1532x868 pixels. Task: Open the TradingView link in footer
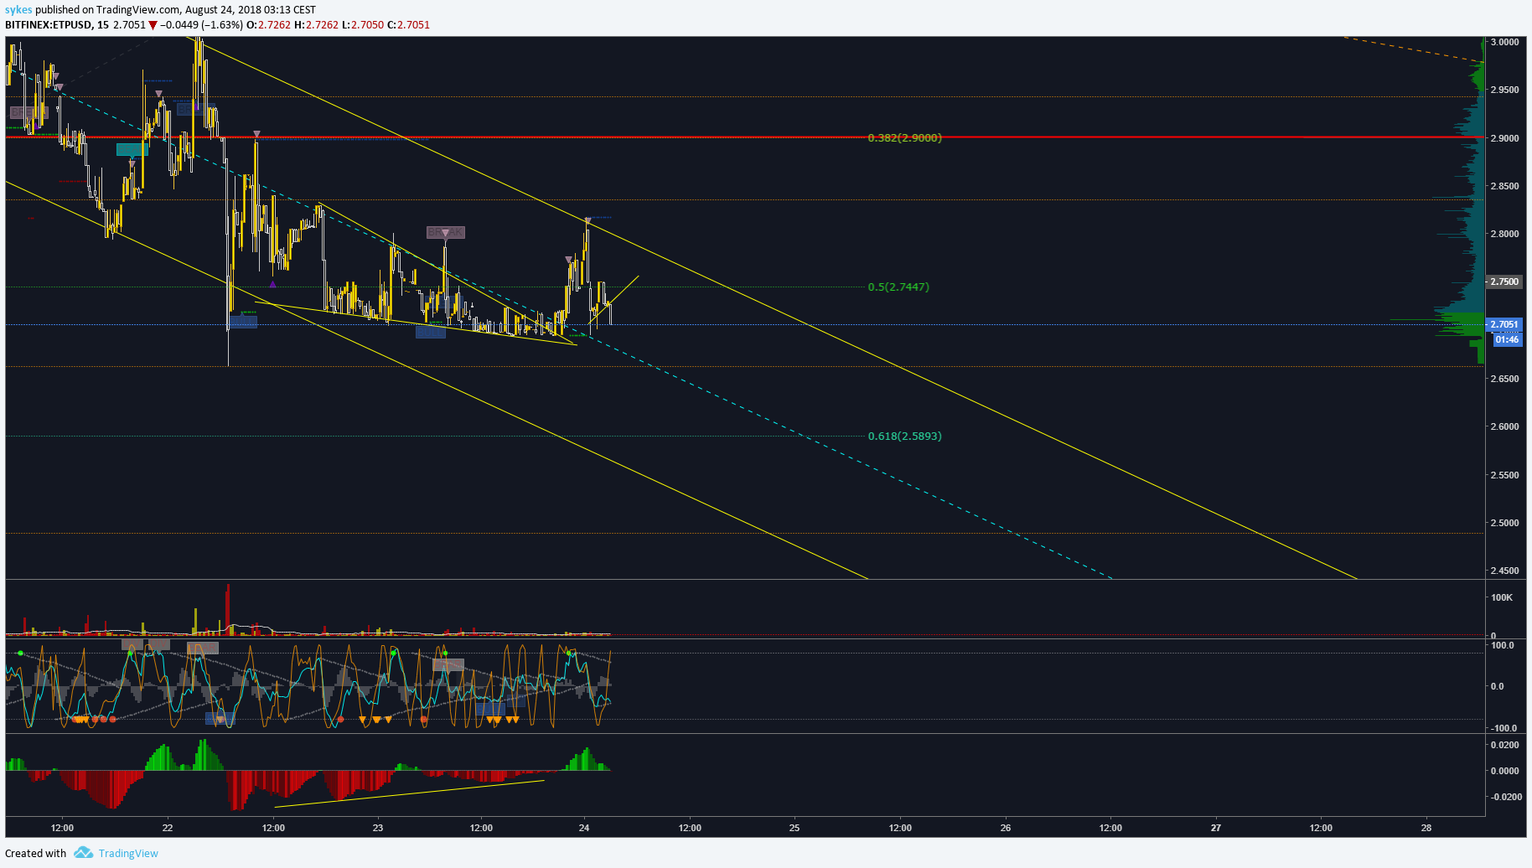[128, 853]
